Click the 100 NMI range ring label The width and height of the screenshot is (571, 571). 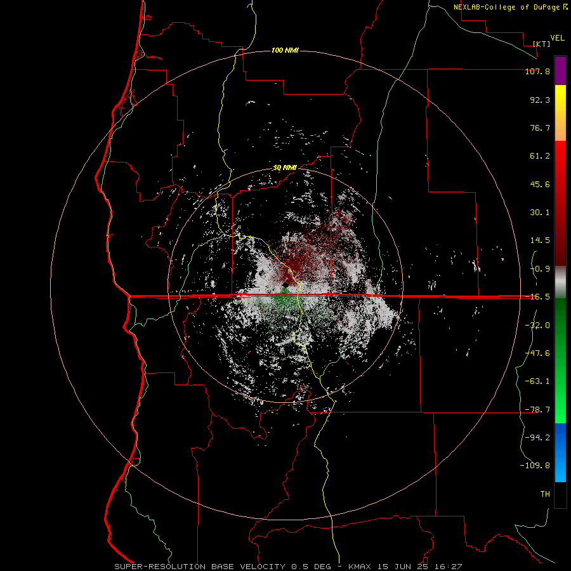click(285, 50)
